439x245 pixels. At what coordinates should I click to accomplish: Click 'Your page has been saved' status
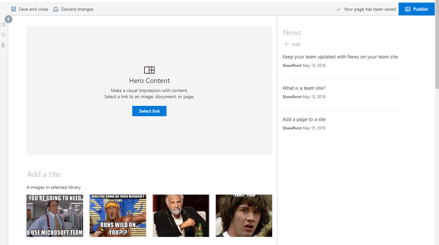click(366, 9)
